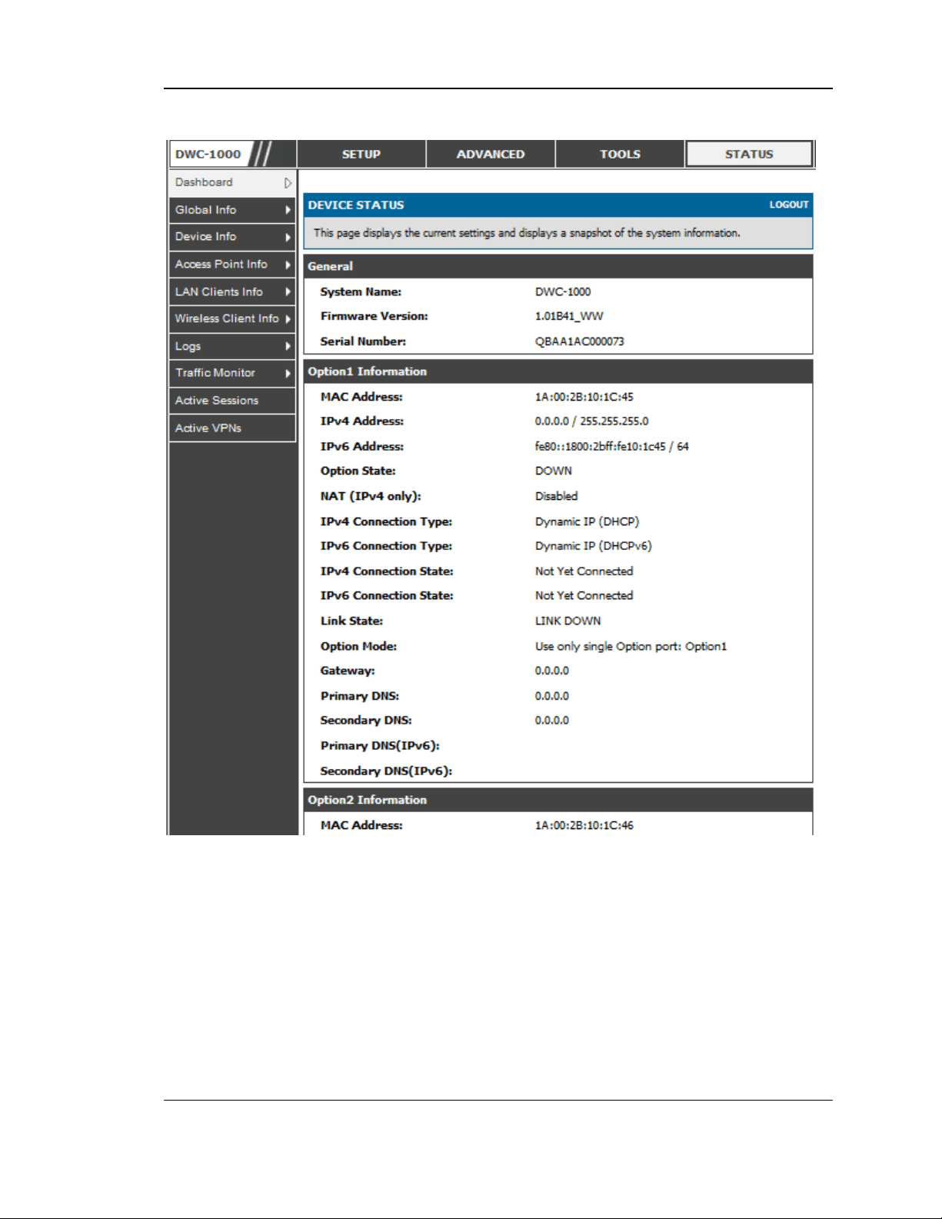
Task: Click IPv4 Connection State Not Yet Connected
Action: [x=584, y=571]
